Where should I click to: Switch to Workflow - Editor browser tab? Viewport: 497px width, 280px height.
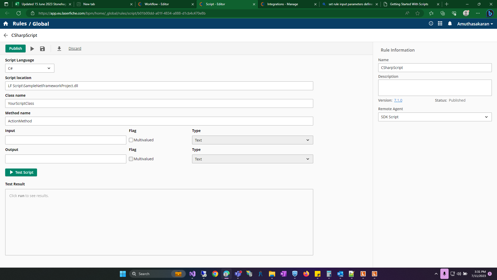157,4
